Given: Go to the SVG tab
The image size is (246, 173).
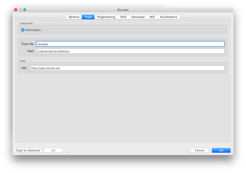Looking at the screenshot, I should click(123, 17).
